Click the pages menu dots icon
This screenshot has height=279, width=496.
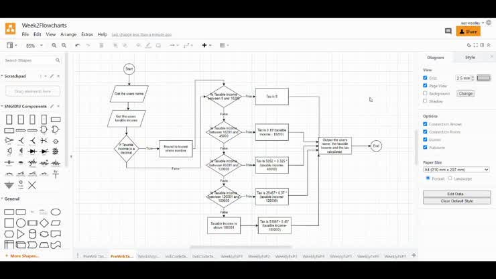(78, 256)
